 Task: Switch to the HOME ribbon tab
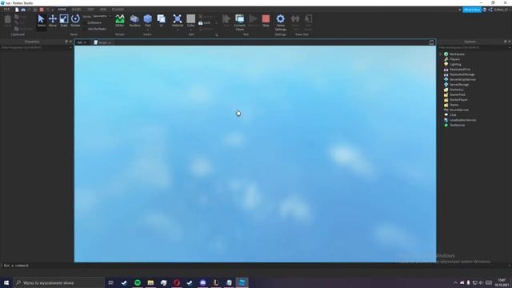pos(62,10)
